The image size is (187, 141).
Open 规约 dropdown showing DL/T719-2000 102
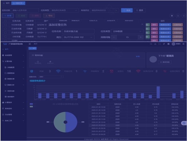coord(78,37)
